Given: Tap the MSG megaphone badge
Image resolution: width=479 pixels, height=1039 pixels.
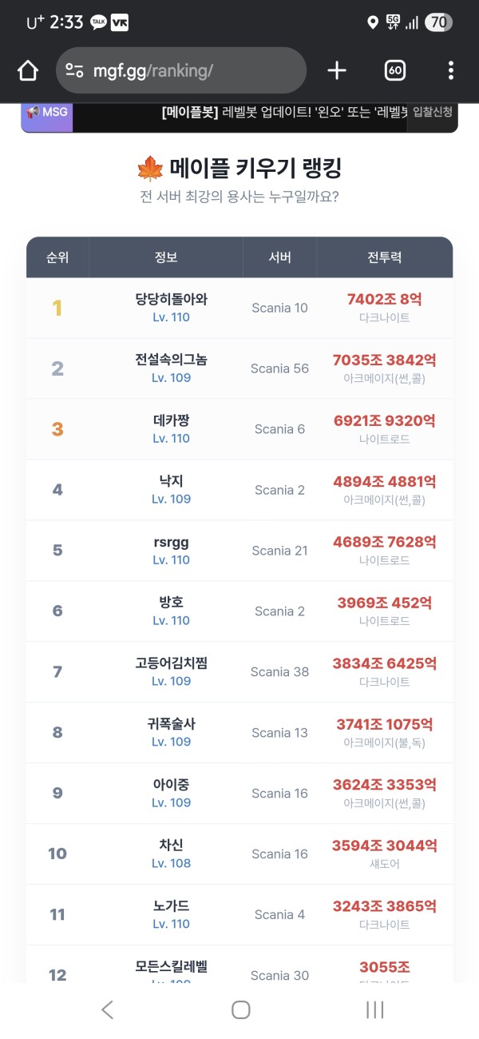Looking at the screenshot, I should (x=46, y=113).
